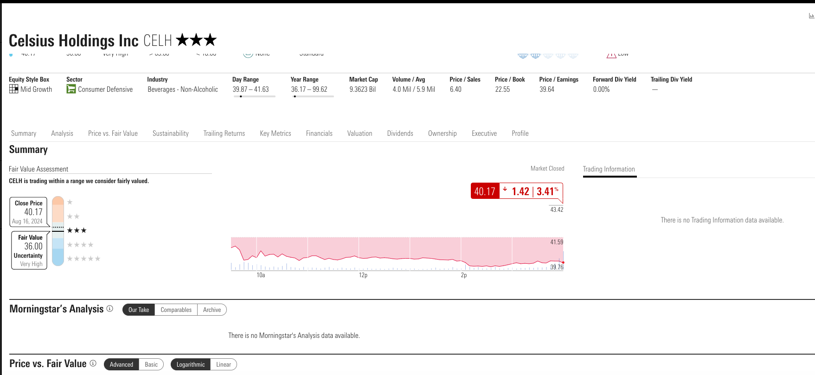
Task: Click the Consumer Defensive sector icon
Action: point(71,89)
